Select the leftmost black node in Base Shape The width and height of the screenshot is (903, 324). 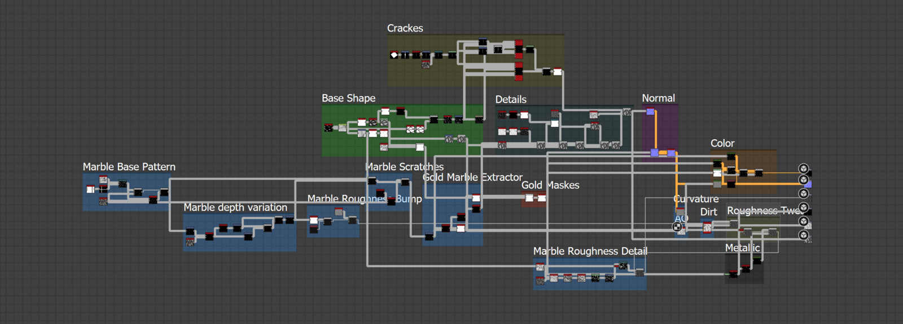tap(328, 128)
